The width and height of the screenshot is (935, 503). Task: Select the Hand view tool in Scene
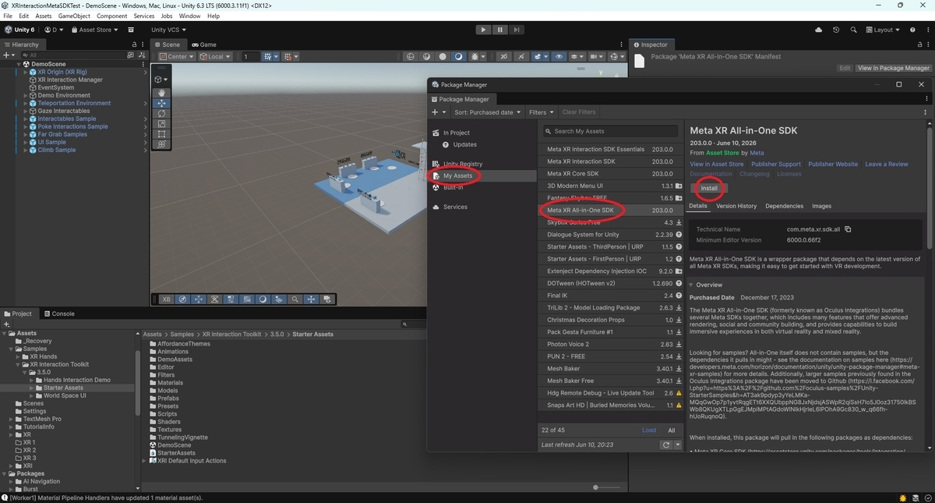point(161,93)
